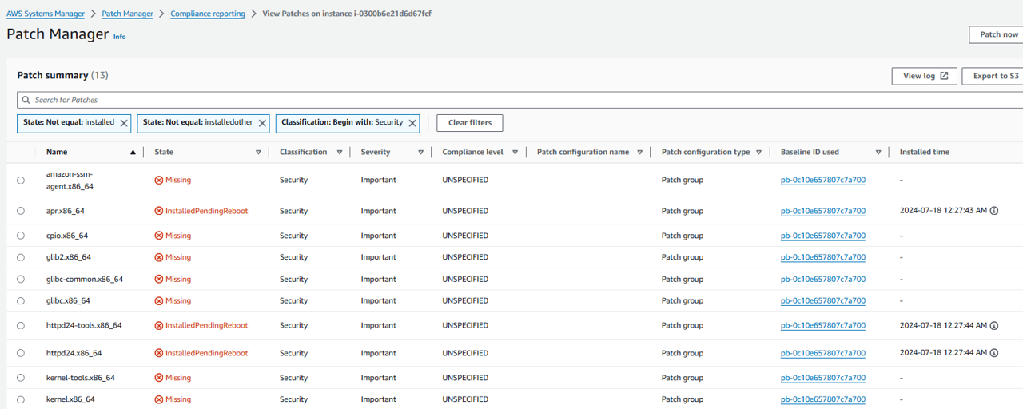Click info icon for httpd24.x86_64 installed time
This screenshot has height=409, width=1023.
(x=994, y=353)
